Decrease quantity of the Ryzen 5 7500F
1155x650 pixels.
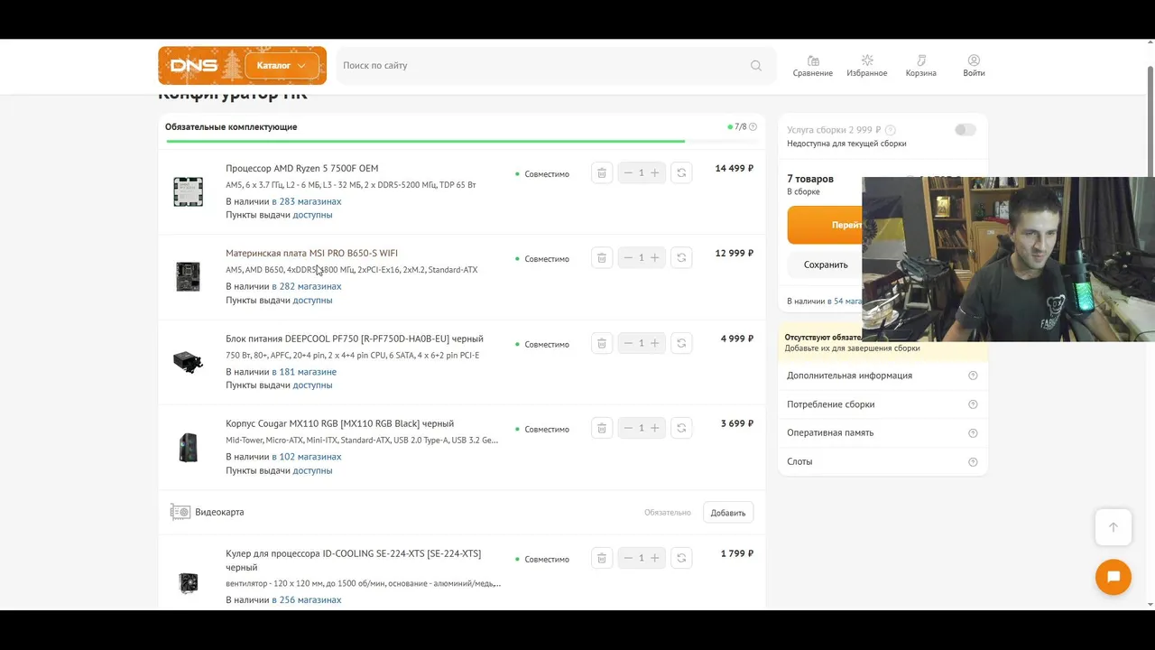[x=628, y=172]
